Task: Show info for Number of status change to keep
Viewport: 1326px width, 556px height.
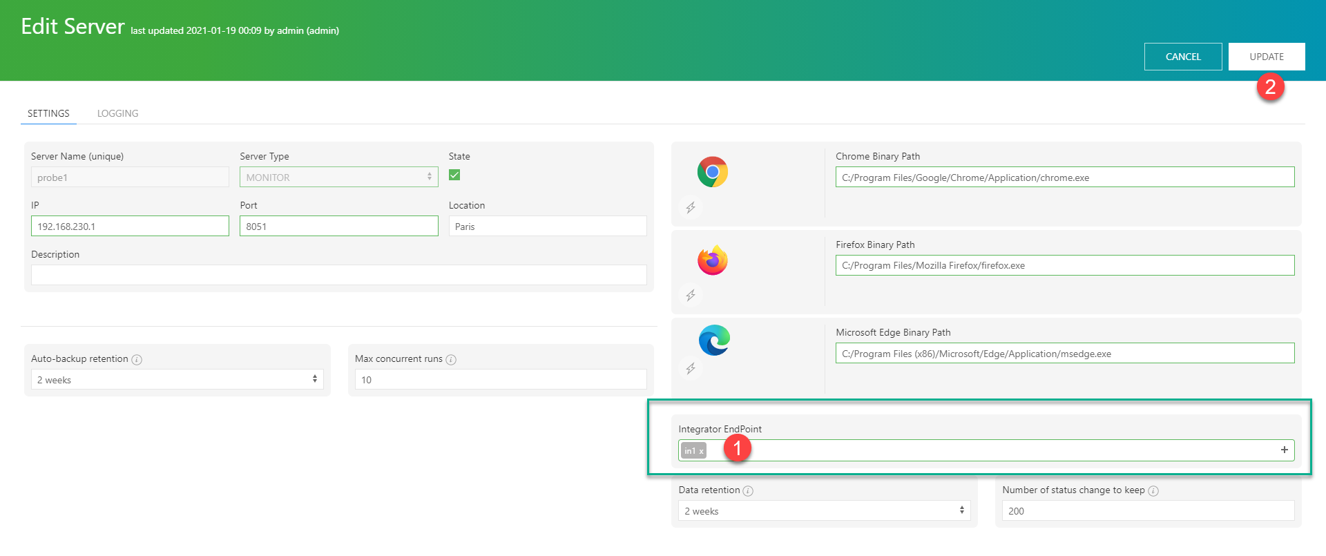Action: (x=1153, y=491)
